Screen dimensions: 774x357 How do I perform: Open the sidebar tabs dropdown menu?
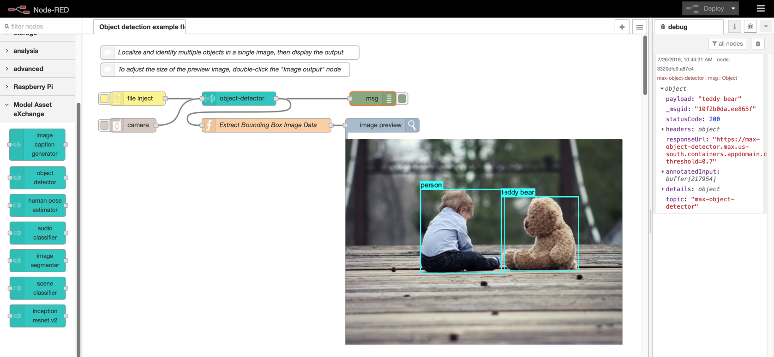[766, 27]
